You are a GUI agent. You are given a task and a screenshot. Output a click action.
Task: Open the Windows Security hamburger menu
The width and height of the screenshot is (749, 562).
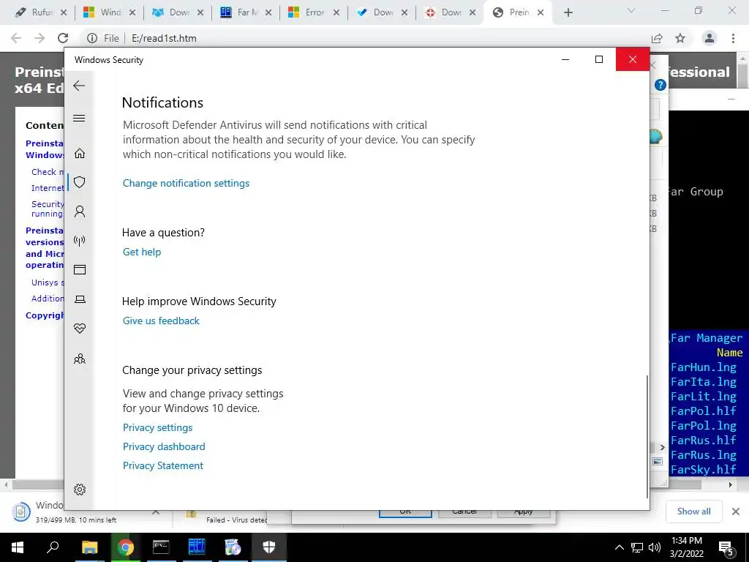[79, 118]
